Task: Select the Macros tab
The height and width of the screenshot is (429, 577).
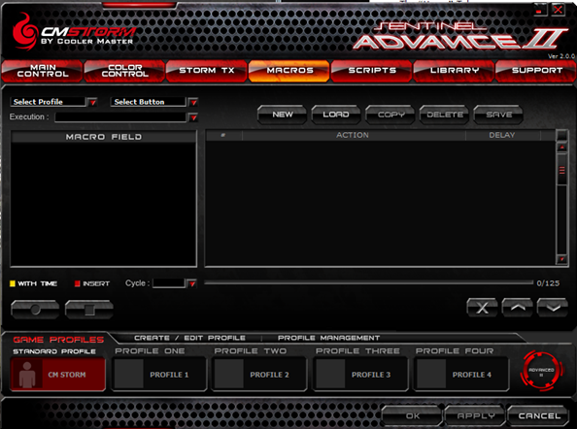Action: coord(289,71)
